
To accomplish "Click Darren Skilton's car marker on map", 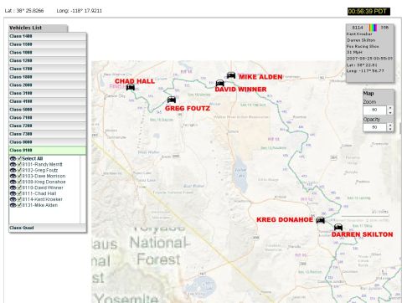I will tap(338, 227).
